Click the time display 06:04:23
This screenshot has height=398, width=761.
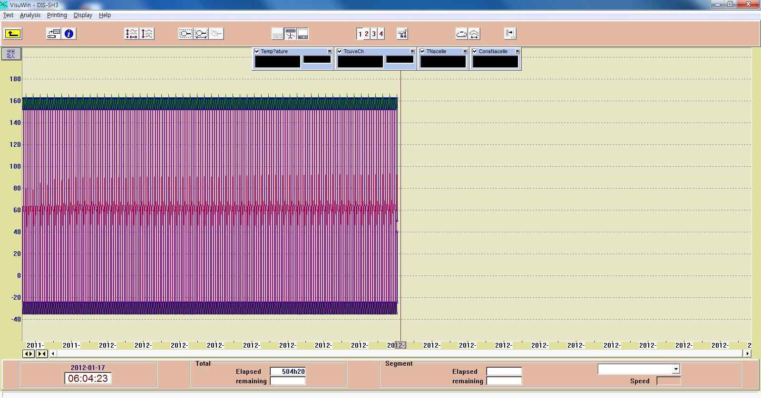point(88,379)
